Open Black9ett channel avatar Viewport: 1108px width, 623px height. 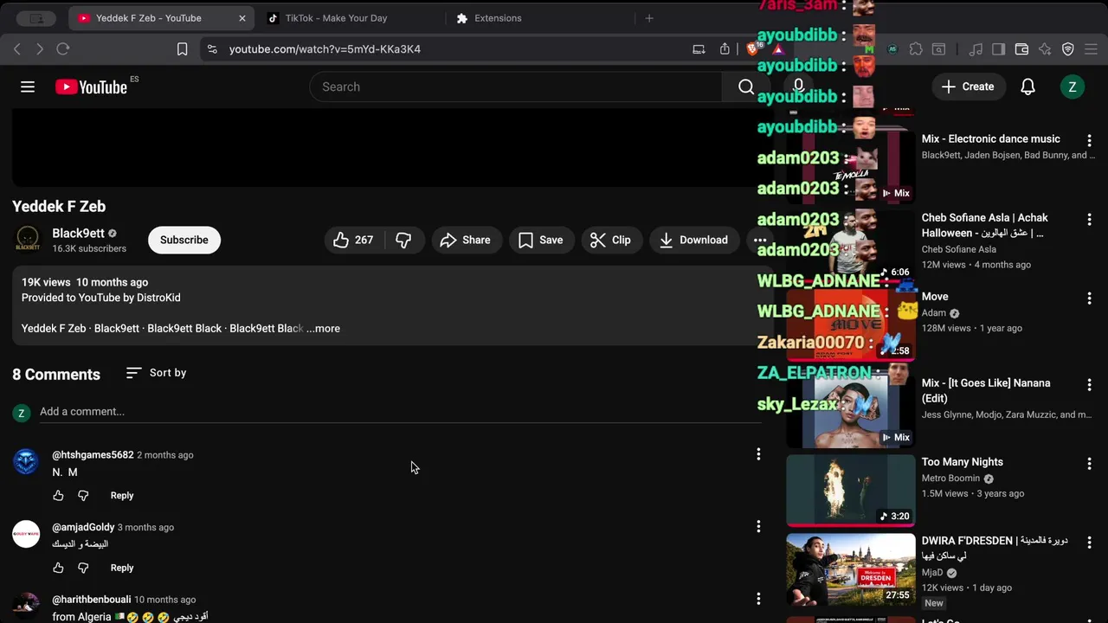pyautogui.click(x=28, y=240)
